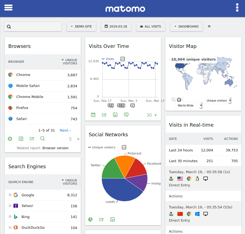Toggle the Visits series in the chart legend
The height and width of the screenshot is (234, 245).
109,59
